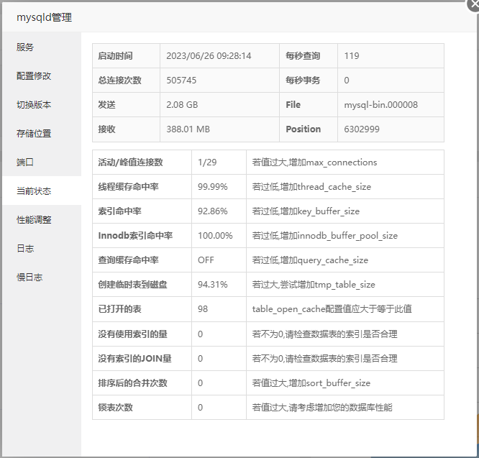Click the 活动/峰值连接数 label
The height and width of the screenshot is (458, 479).
click(130, 162)
